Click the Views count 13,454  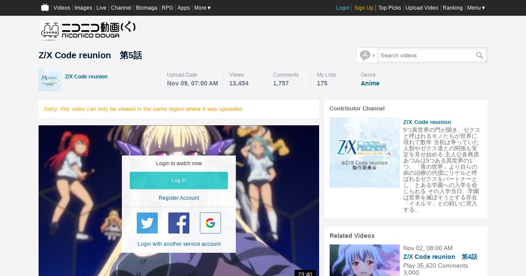pyautogui.click(x=239, y=83)
